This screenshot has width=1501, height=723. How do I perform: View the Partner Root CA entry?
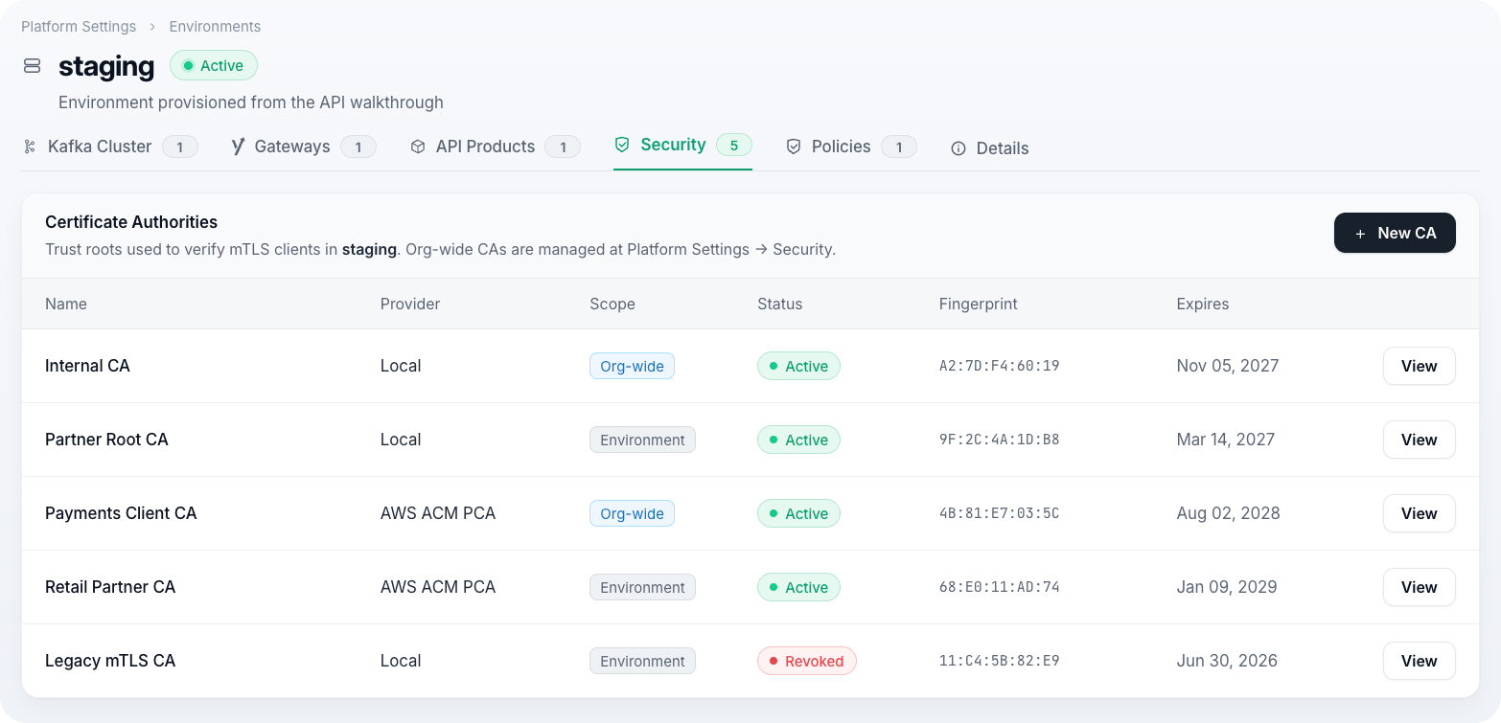pyautogui.click(x=1419, y=440)
